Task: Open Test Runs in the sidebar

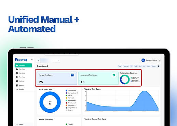Action: [22, 73]
